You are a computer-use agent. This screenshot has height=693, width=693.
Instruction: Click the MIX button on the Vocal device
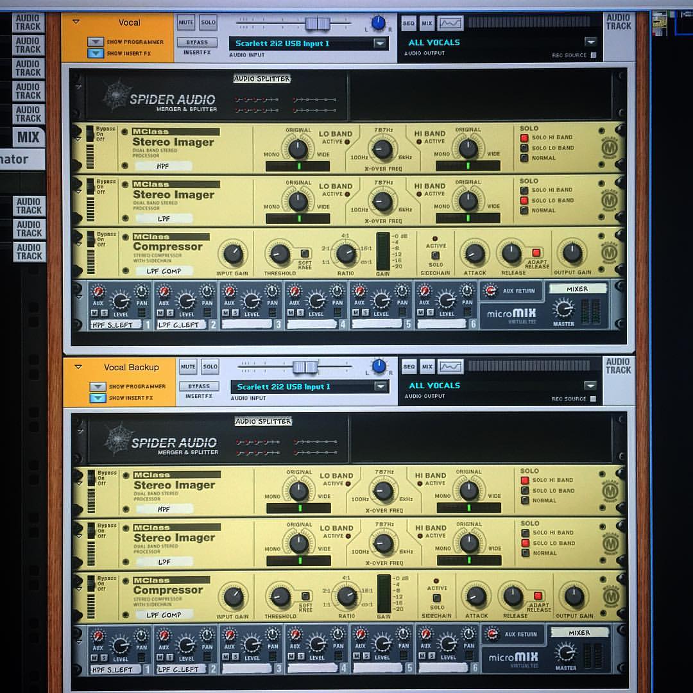click(x=427, y=24)
